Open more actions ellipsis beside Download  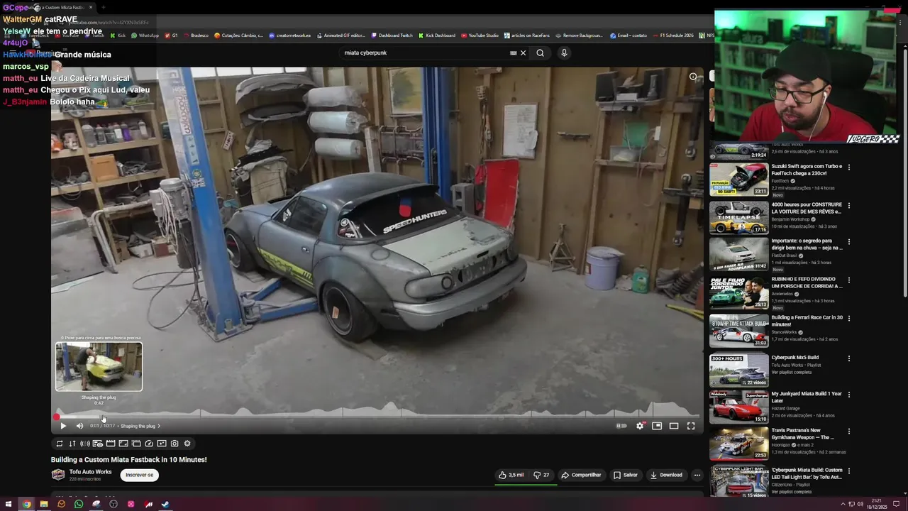[x=697, y=475]
